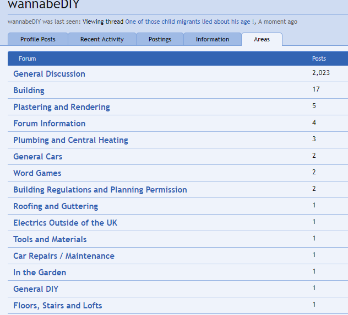Open Car Repairs / Maintenance forum
348x315 pixels.
point(64,256)
